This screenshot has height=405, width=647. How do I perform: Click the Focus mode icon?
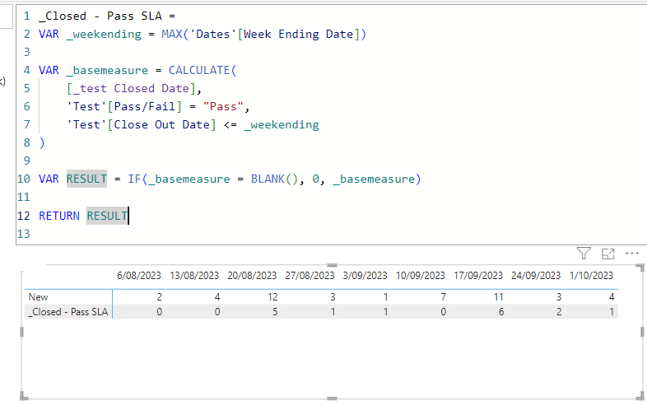(607, 254)
